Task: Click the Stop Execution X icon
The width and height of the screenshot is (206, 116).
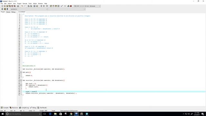Action: coord(65,6)
